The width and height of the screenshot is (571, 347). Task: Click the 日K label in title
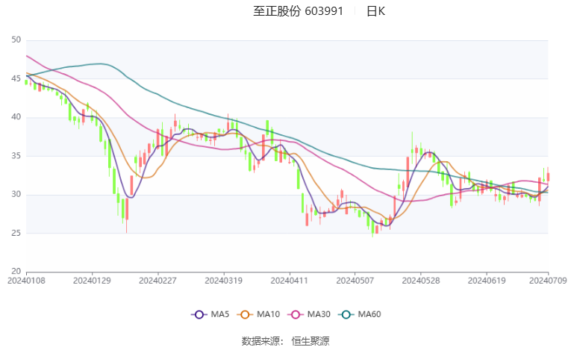pyautogui.click(x=375, y=11)
